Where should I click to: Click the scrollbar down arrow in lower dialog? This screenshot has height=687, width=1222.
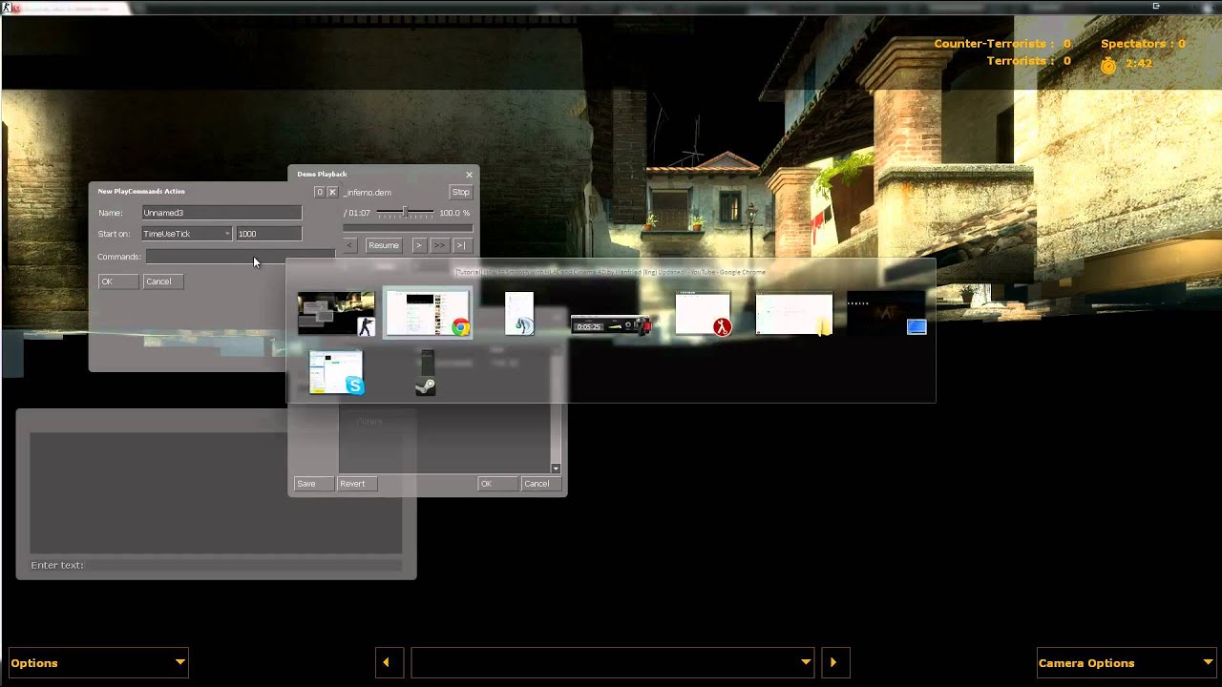pyautogui.click(x=556, y=468)
